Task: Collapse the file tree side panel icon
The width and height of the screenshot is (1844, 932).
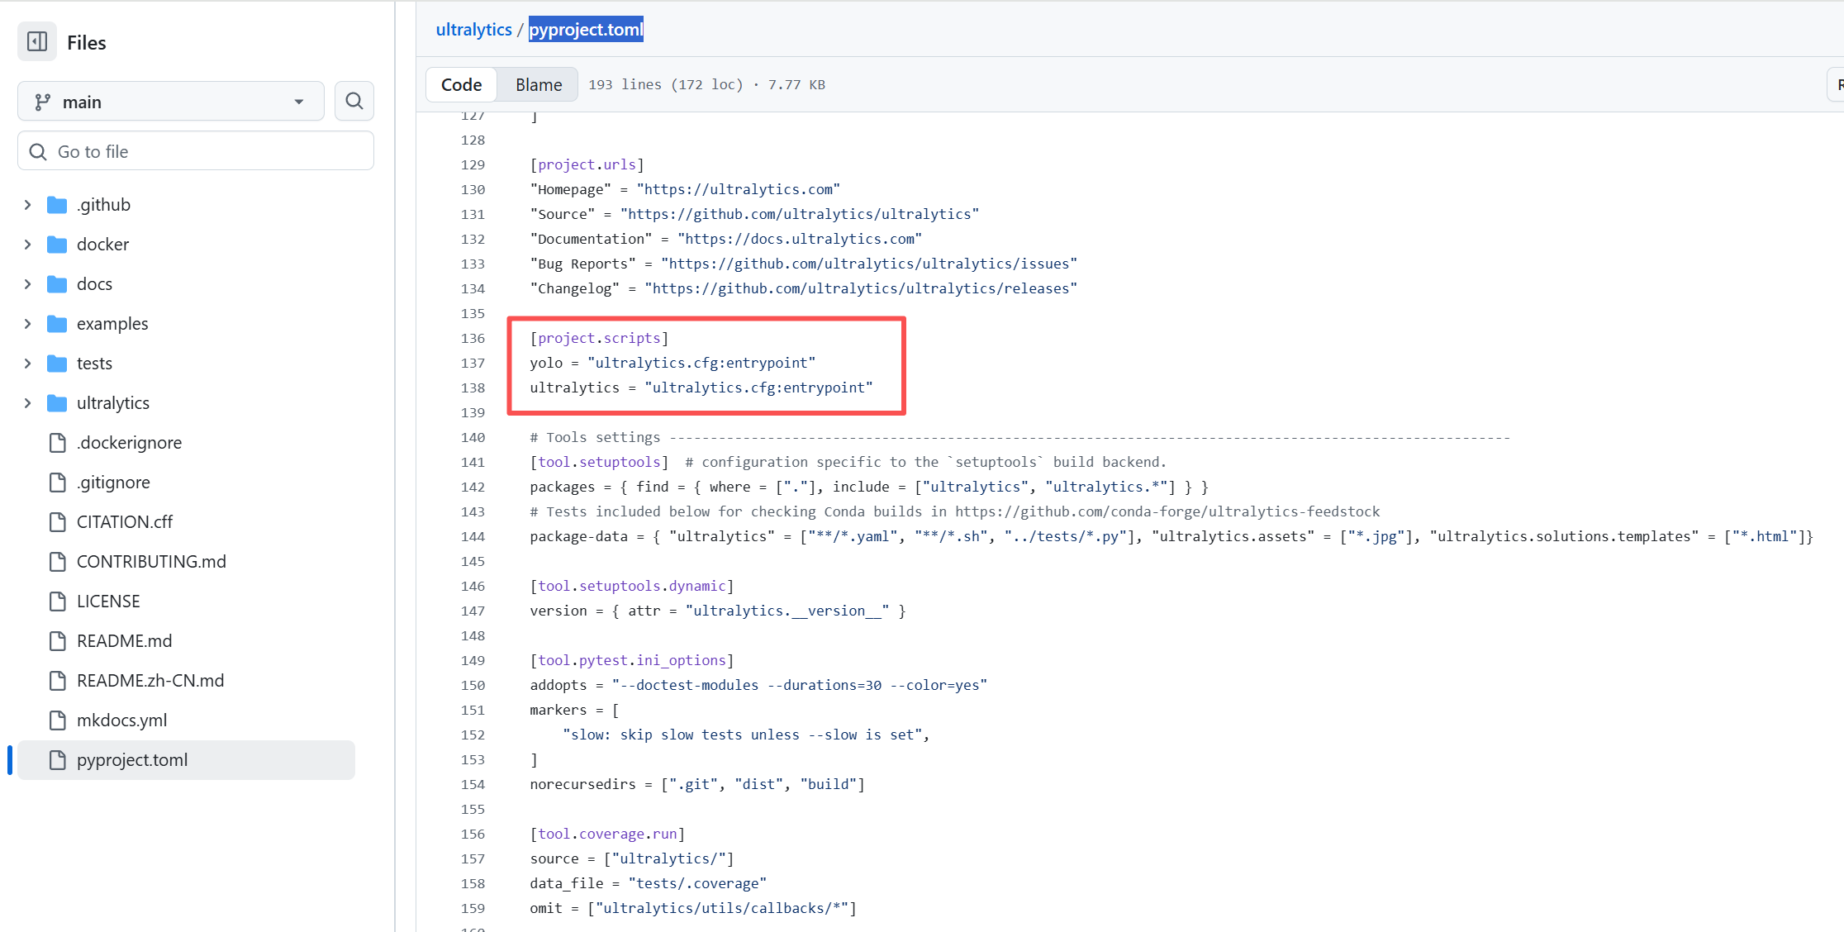Action: coord(37,42)
